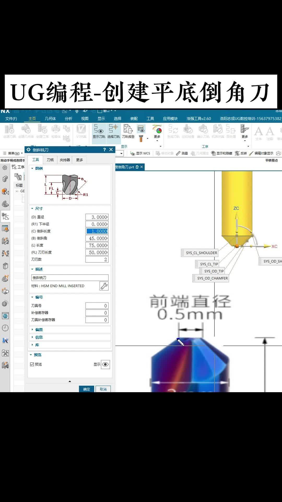Open the 刀轨报告 tool path report
This screenshot has width=282, height=502.
pyautogui.click(x=128, y=131)
